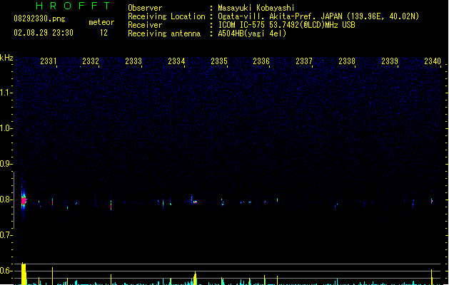Screen dimensions: 449x285
Task: Click the 0.7 kHz frequency label
Action: click(x=6, y=235)
